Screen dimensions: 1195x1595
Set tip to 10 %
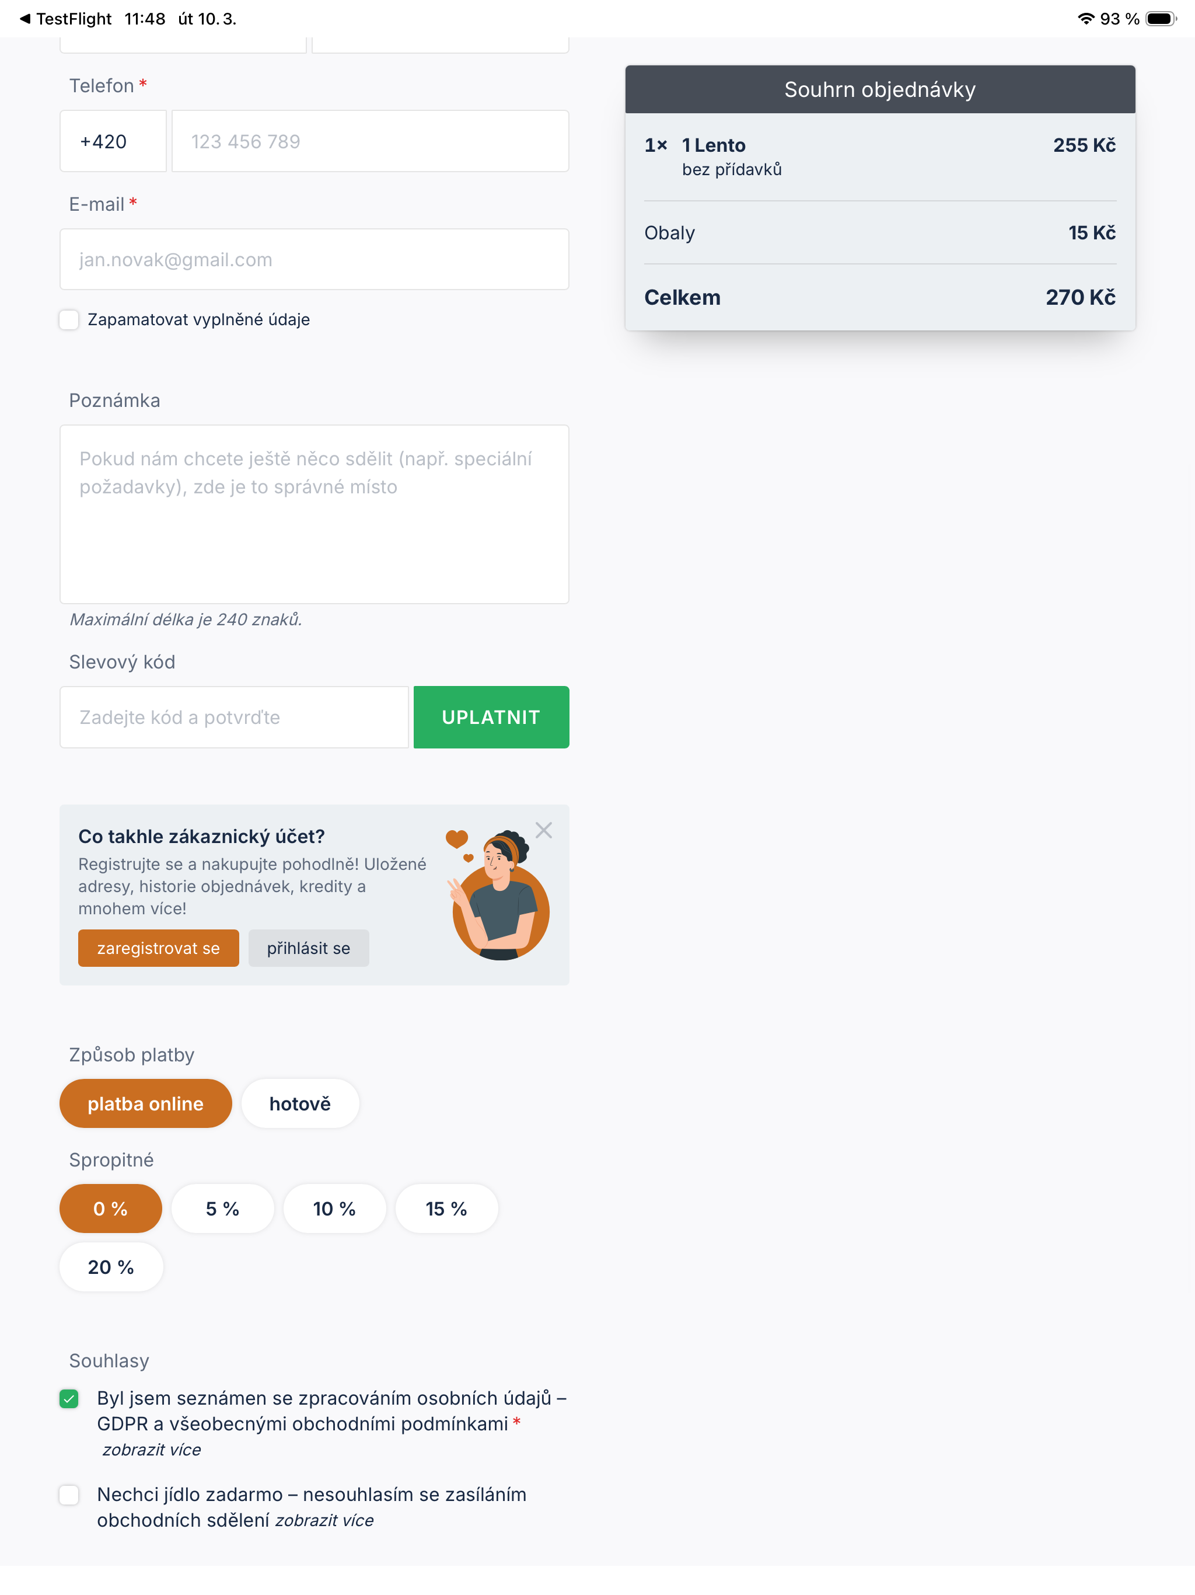click(334, 1209)
